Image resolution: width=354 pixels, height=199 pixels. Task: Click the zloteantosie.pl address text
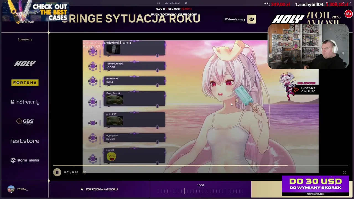coord(172,3)
